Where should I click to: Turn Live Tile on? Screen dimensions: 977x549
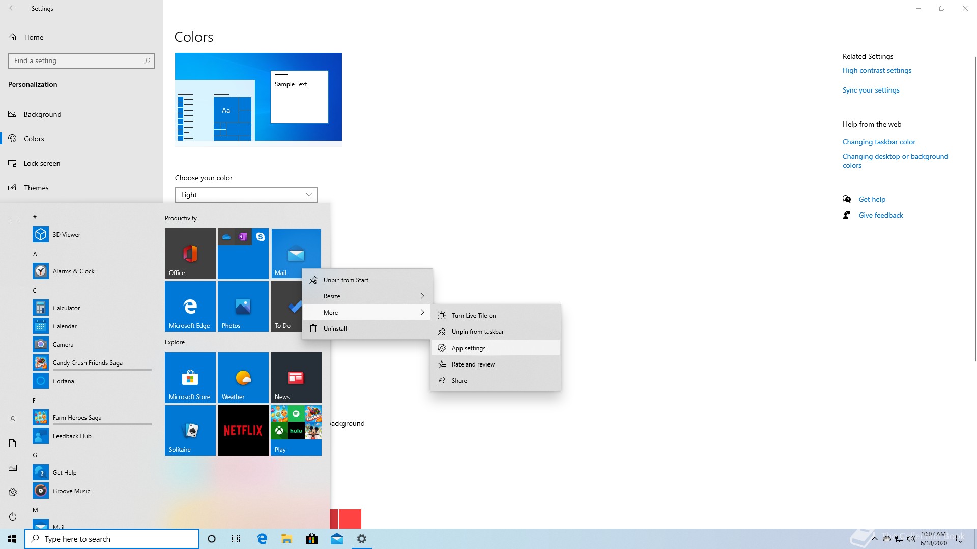pyautogui.click(x=473, y=315)
